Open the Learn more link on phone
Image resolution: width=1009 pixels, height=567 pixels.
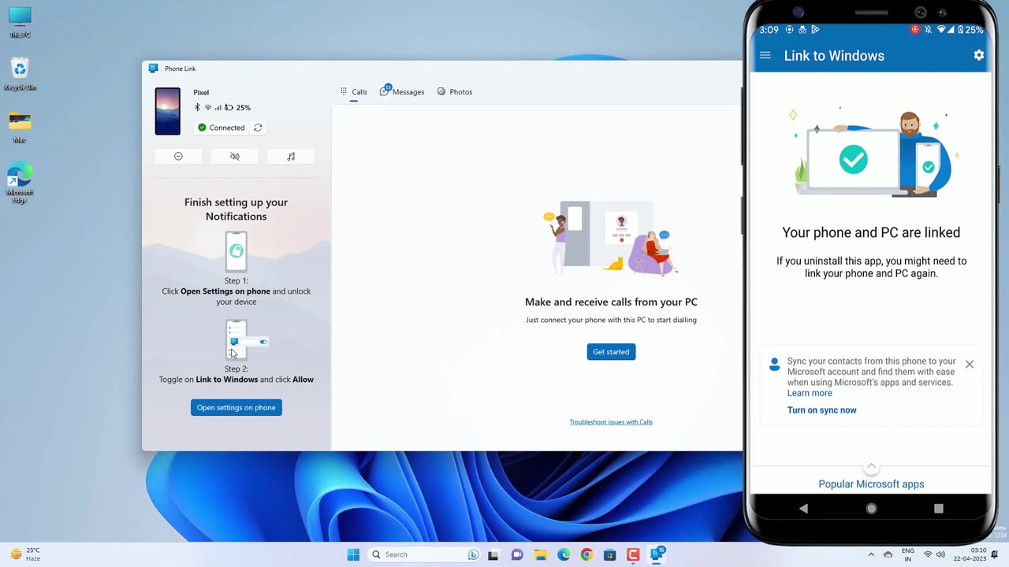pos(810,393)
